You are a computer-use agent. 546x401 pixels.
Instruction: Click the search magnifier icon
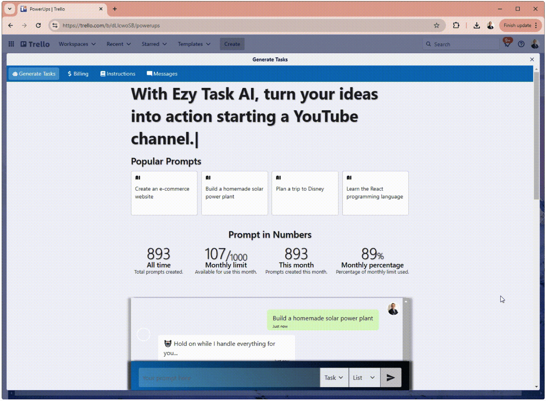428,44
